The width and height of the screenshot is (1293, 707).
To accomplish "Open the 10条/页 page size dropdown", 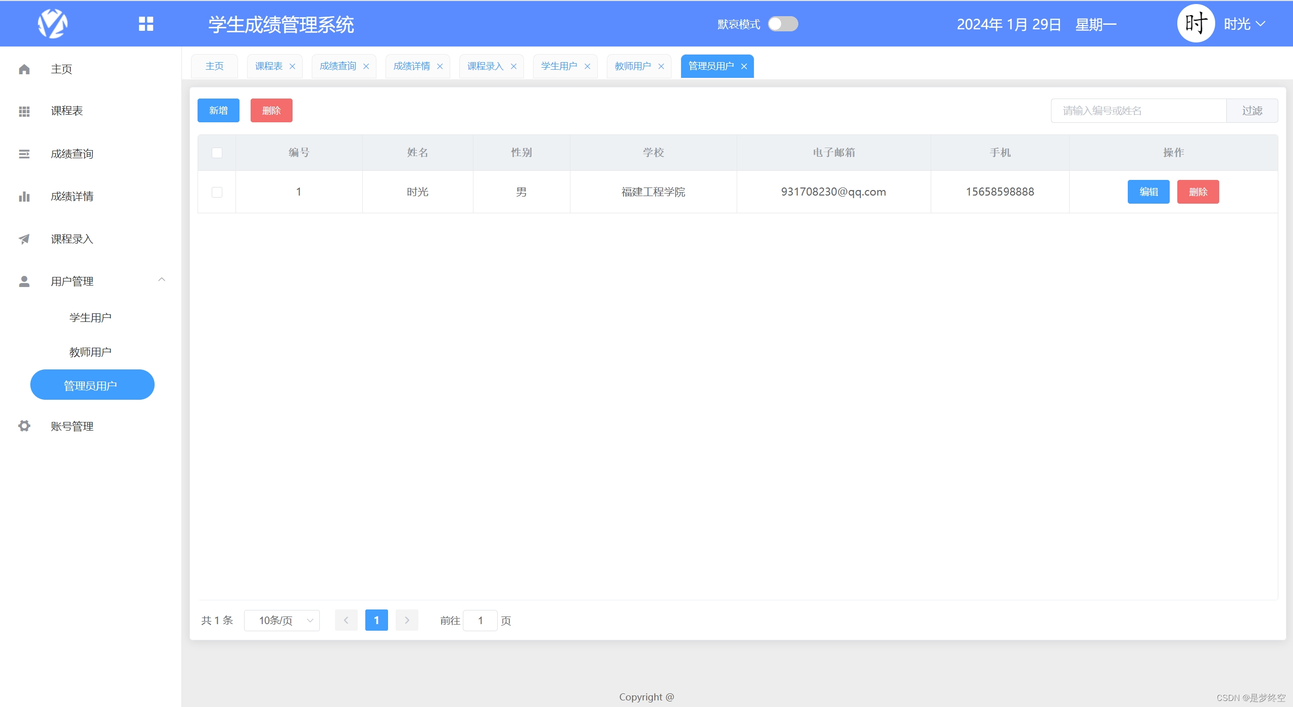I will [282, 621].
